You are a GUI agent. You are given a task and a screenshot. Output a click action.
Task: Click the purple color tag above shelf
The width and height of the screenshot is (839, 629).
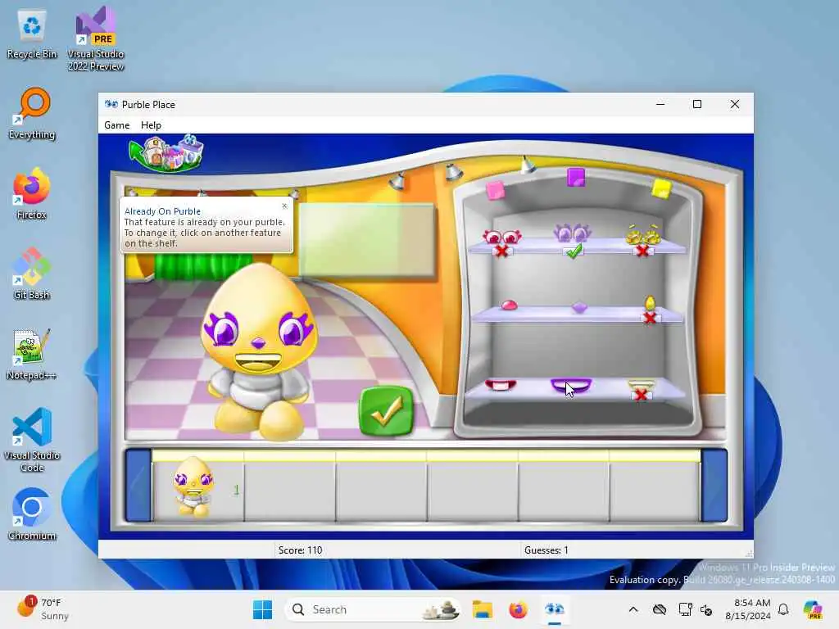[x=576, y=177]
